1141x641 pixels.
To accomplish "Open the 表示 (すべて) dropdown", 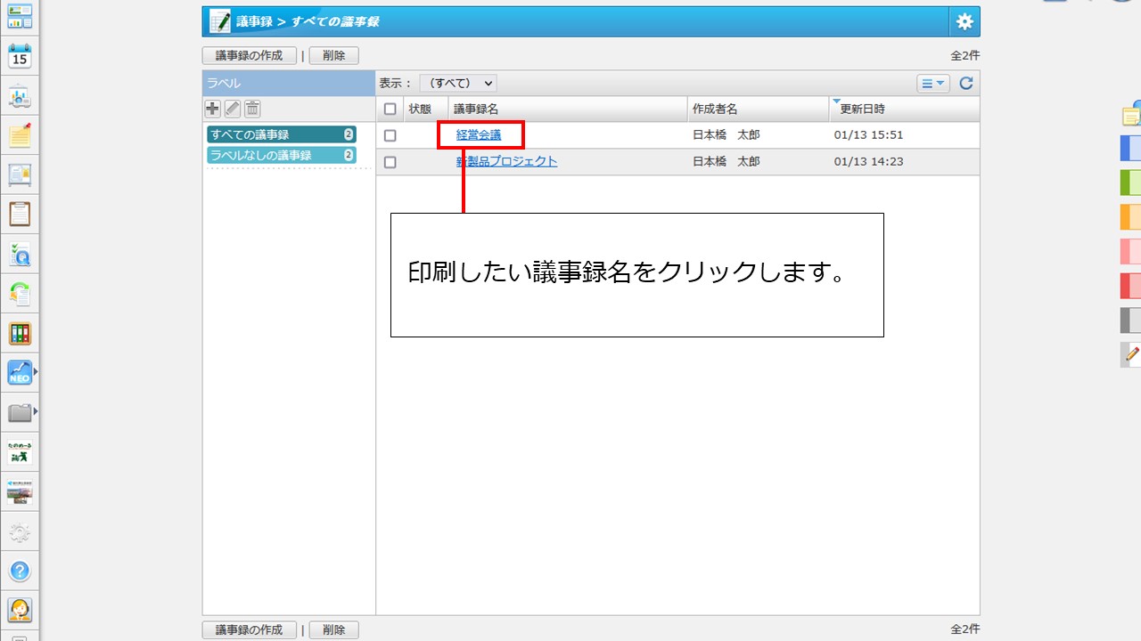I will [x=457, y=83].
